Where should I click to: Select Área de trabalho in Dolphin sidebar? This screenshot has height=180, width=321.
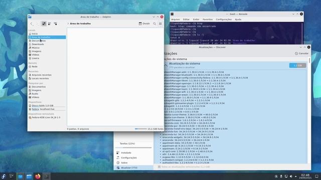click(47, 37)
